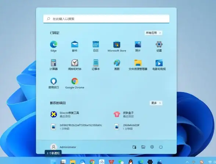Open recommended file 2d16621f02b22ef7335be152350b61c
The width and height of the screenshot is (216, 164).
(76, 127)
